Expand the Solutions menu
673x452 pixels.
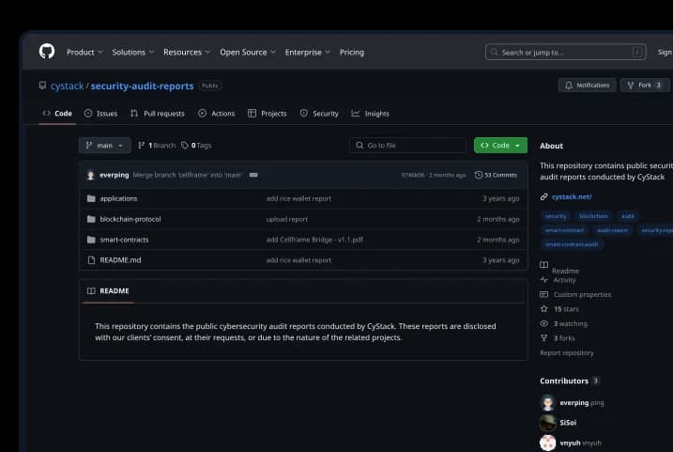pos(132,52)
